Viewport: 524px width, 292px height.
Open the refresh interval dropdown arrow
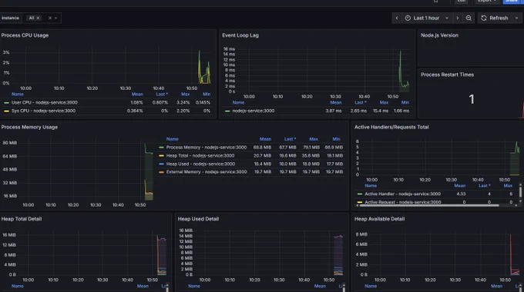[x=516, y=18]
